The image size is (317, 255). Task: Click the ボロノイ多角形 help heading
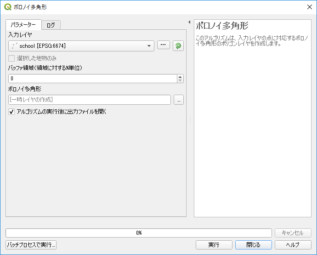(x=222, y=26)
